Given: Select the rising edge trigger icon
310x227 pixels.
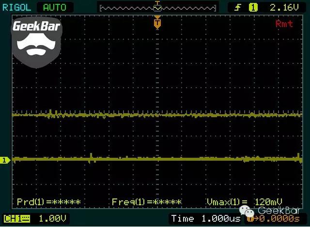Looking at the screenshot, I should click(238, 7).
